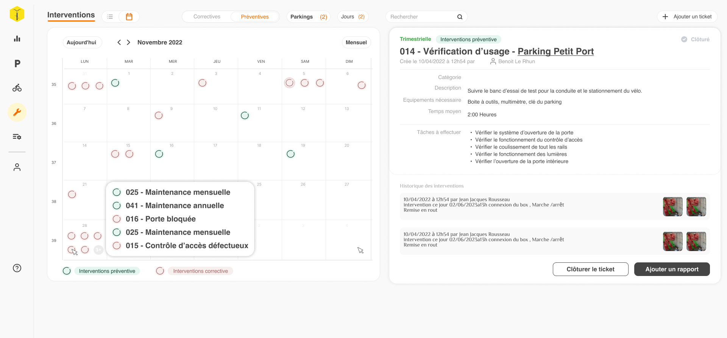Viewport: 727px width, 338px height.
Task: Open first photo thumbnail in second history entry
Action: point(673,241)
